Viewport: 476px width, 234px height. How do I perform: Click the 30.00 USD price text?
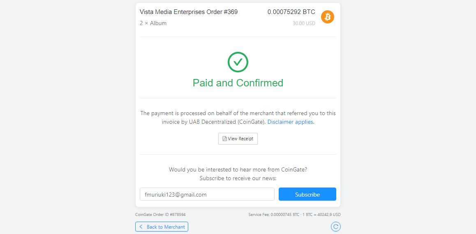(304, 23)
